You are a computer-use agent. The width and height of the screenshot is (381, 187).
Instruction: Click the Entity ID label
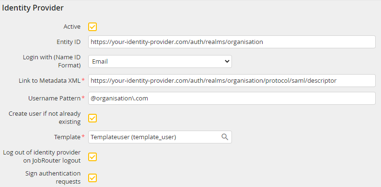click(69, 42)
